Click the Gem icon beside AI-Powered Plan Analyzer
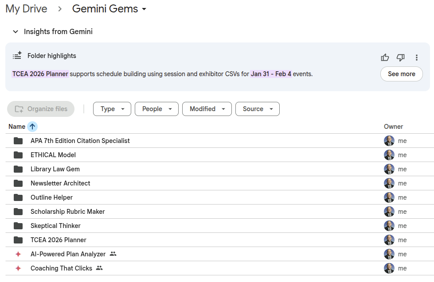The width and height of the screenshot is (434, 282). [x=18, y=254]
